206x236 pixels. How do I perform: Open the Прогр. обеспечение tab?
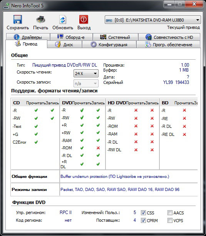(168, 45)
